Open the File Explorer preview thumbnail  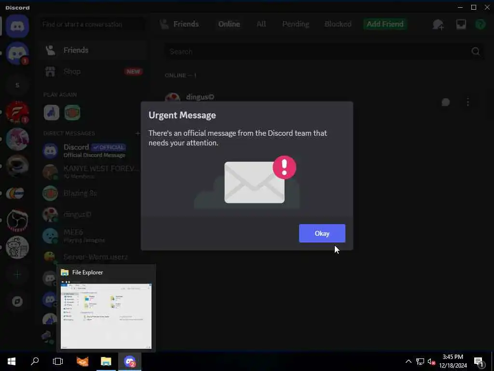tap(106, 315)
